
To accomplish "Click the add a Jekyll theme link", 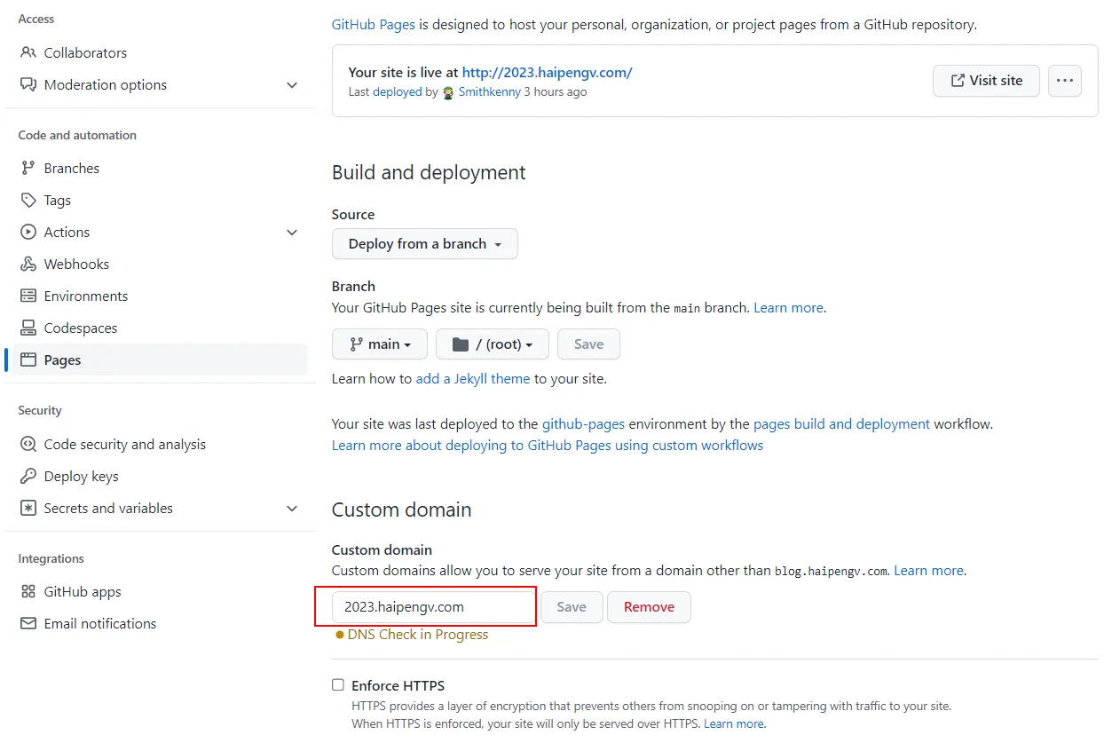I will pos(473,378).
